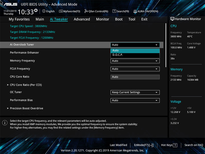205x154 pixels.
Task: Click the 100.0 MHz BCLK value
Action: point(176,48)
